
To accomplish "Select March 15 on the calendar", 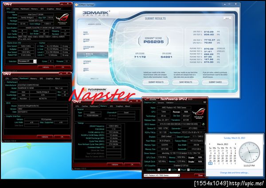I will (231, 156).
